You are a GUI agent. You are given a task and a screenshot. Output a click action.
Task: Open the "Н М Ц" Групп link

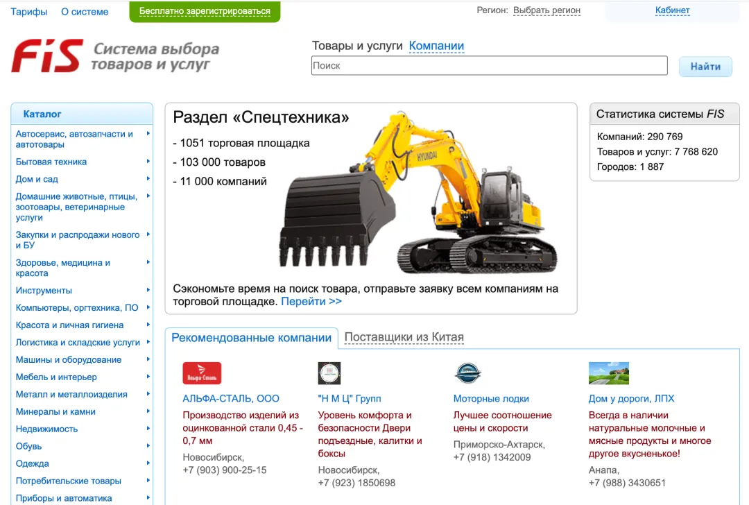point(350,398)
